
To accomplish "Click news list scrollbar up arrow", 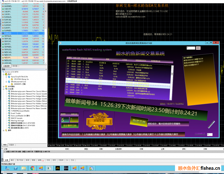I will pyautogui.click(x=172, y=67).
